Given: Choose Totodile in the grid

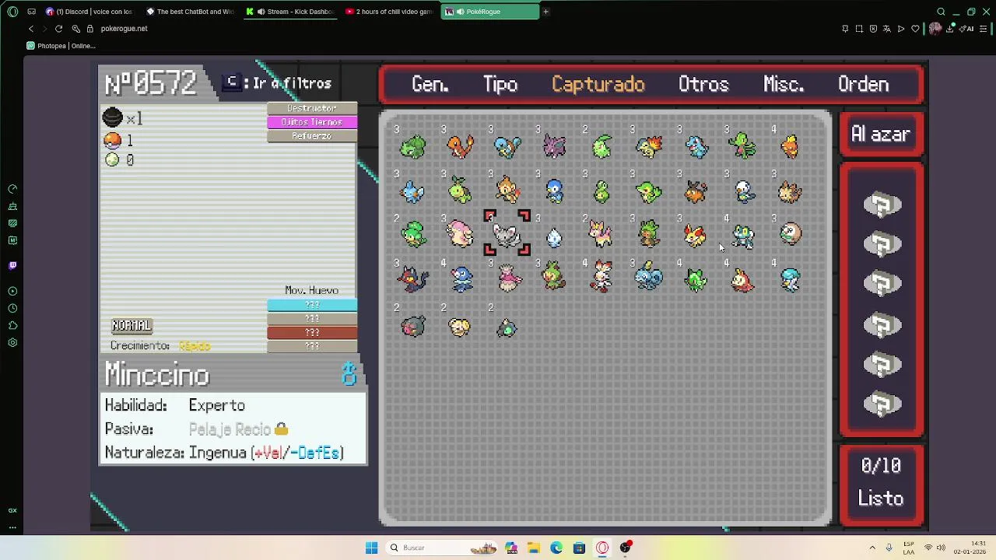Looking at the screenshot, I should click(696, 146).
